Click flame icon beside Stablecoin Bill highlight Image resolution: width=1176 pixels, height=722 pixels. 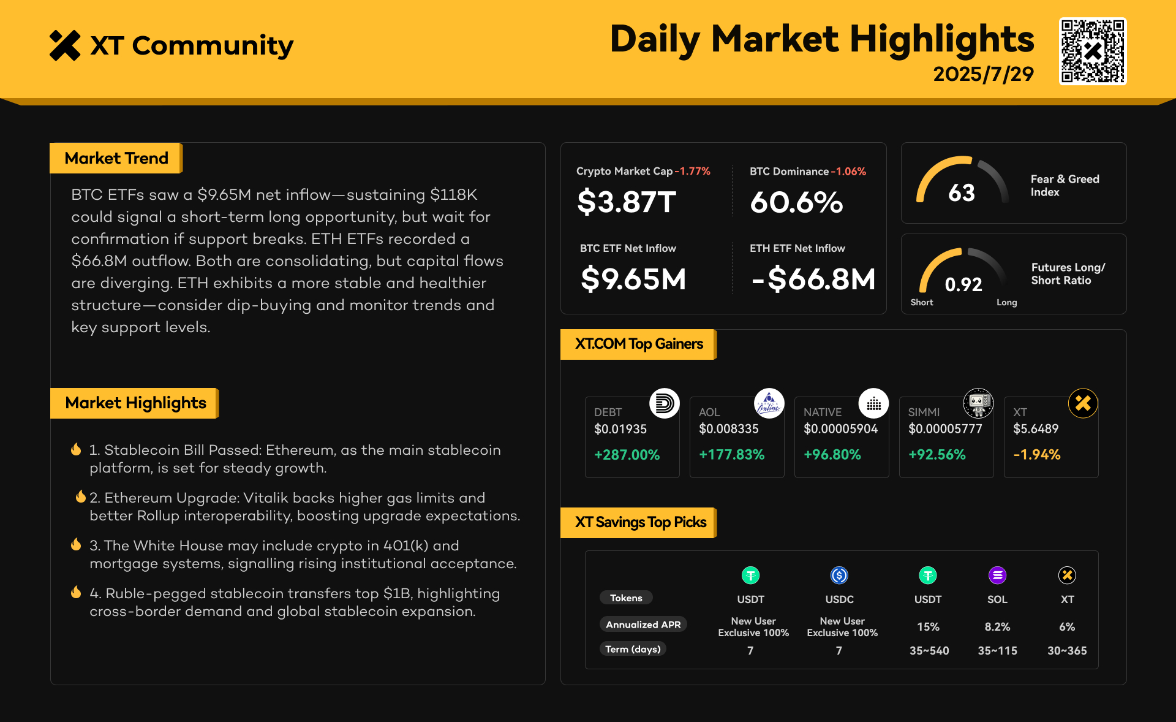[76, 449]
